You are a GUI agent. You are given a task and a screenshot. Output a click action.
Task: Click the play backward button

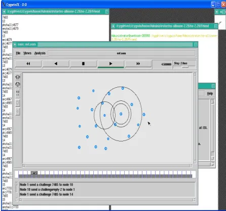56,64
